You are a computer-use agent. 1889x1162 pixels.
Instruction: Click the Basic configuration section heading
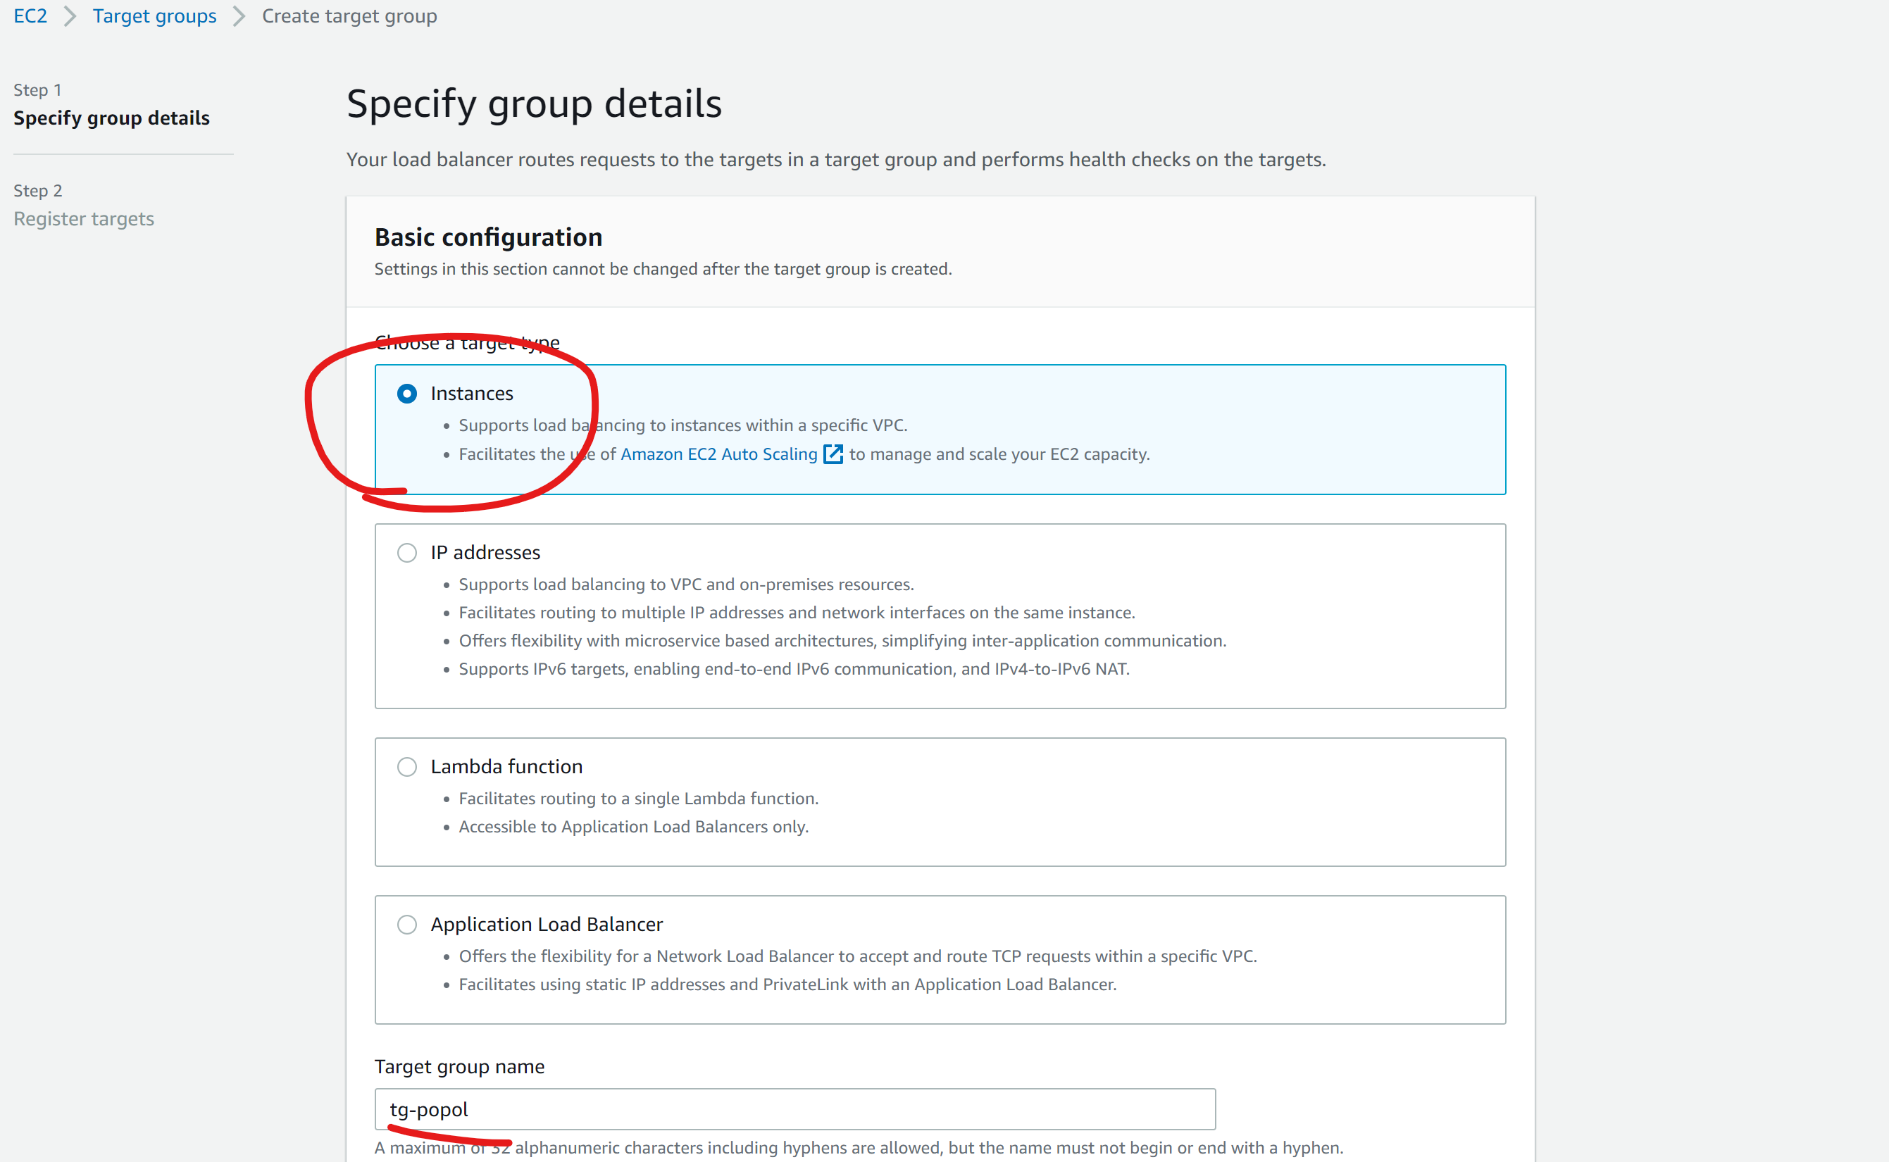click(x=488, y=237)
